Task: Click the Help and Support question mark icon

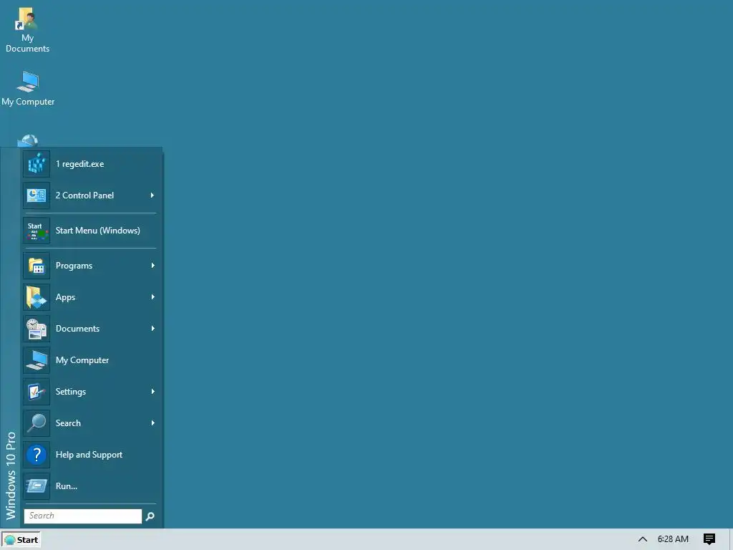Action: tap(37, 455)
